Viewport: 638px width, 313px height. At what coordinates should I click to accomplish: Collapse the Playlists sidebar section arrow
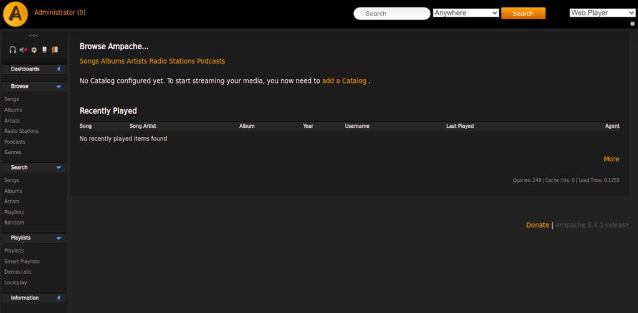pyautogui.click(x=59, y=238)
